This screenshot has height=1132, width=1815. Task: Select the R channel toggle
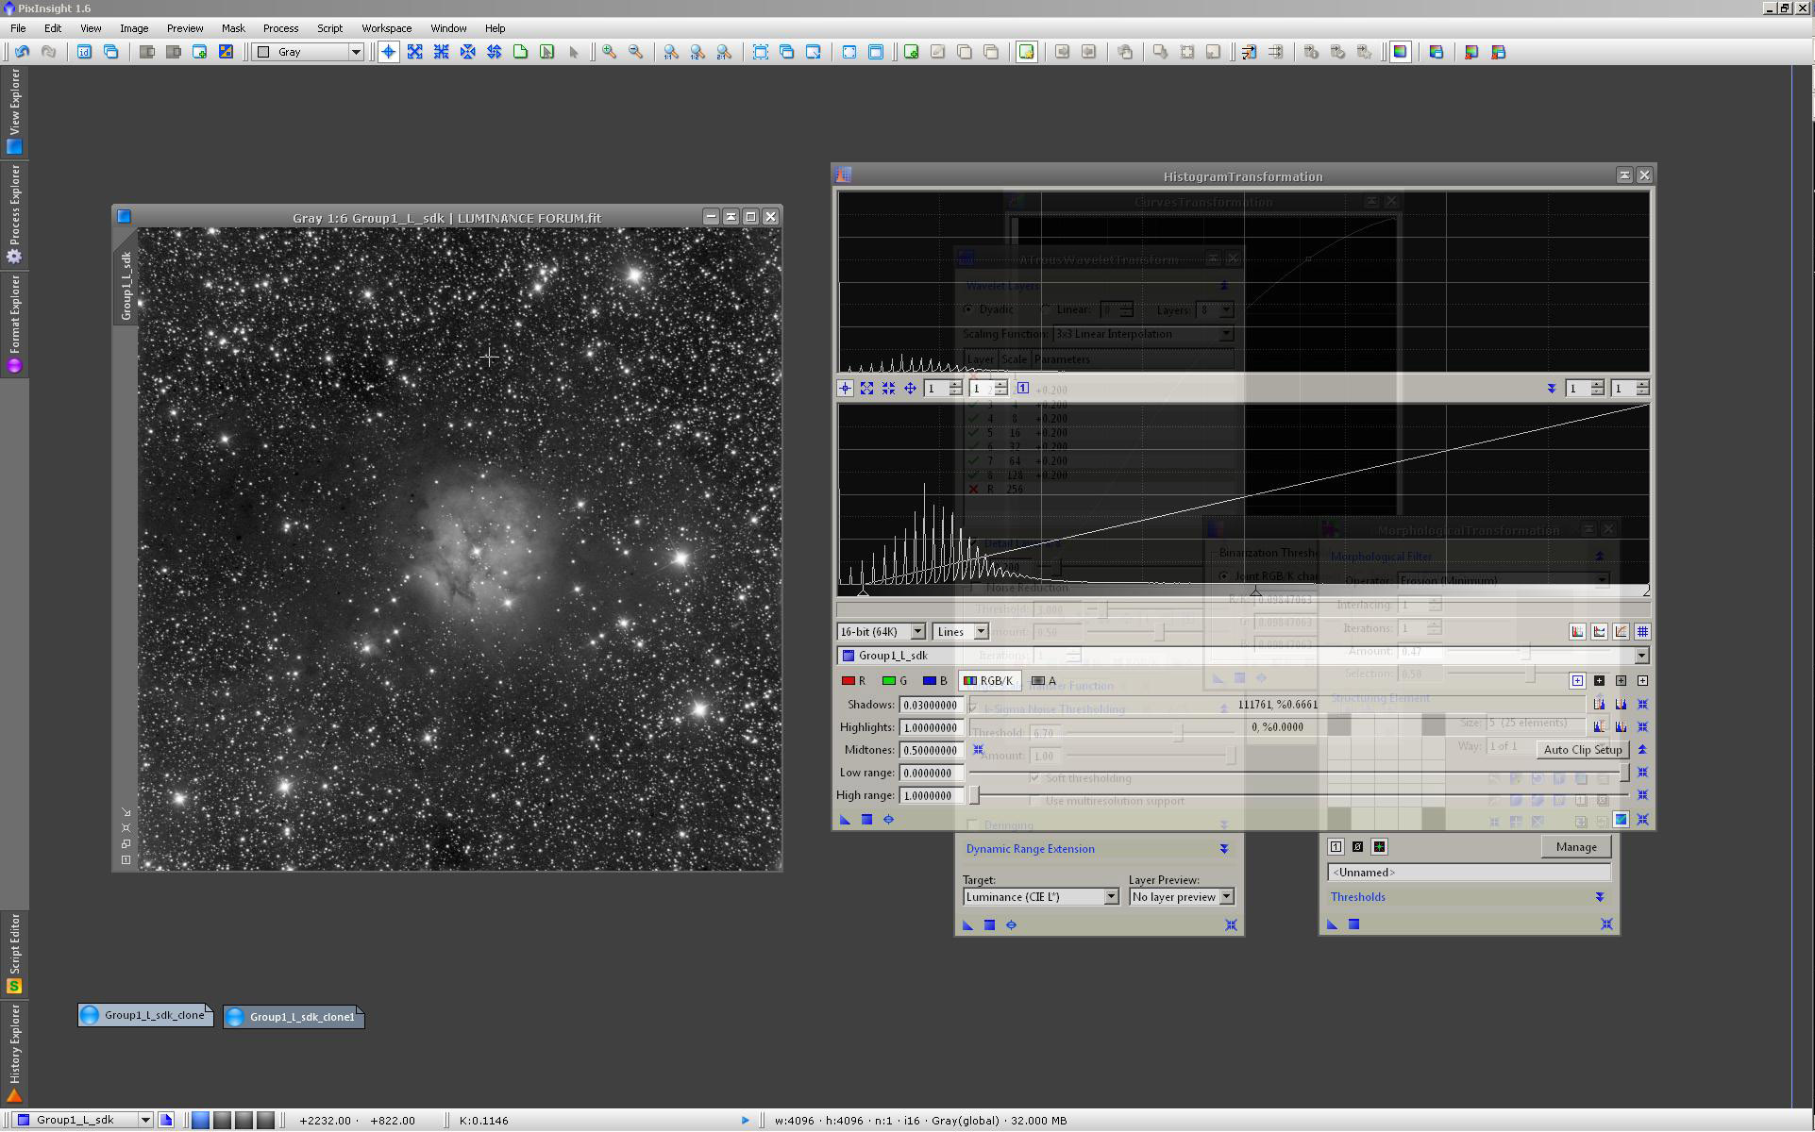(x=853, y=681)
